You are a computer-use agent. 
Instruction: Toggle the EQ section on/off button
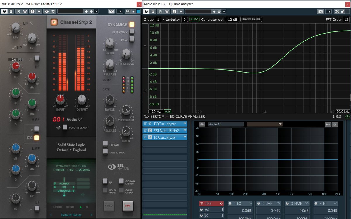[37, 138]
